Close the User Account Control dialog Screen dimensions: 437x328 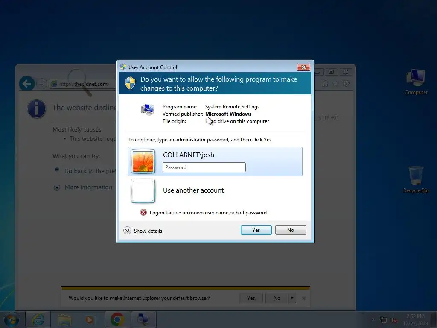[x=303, y=67]
